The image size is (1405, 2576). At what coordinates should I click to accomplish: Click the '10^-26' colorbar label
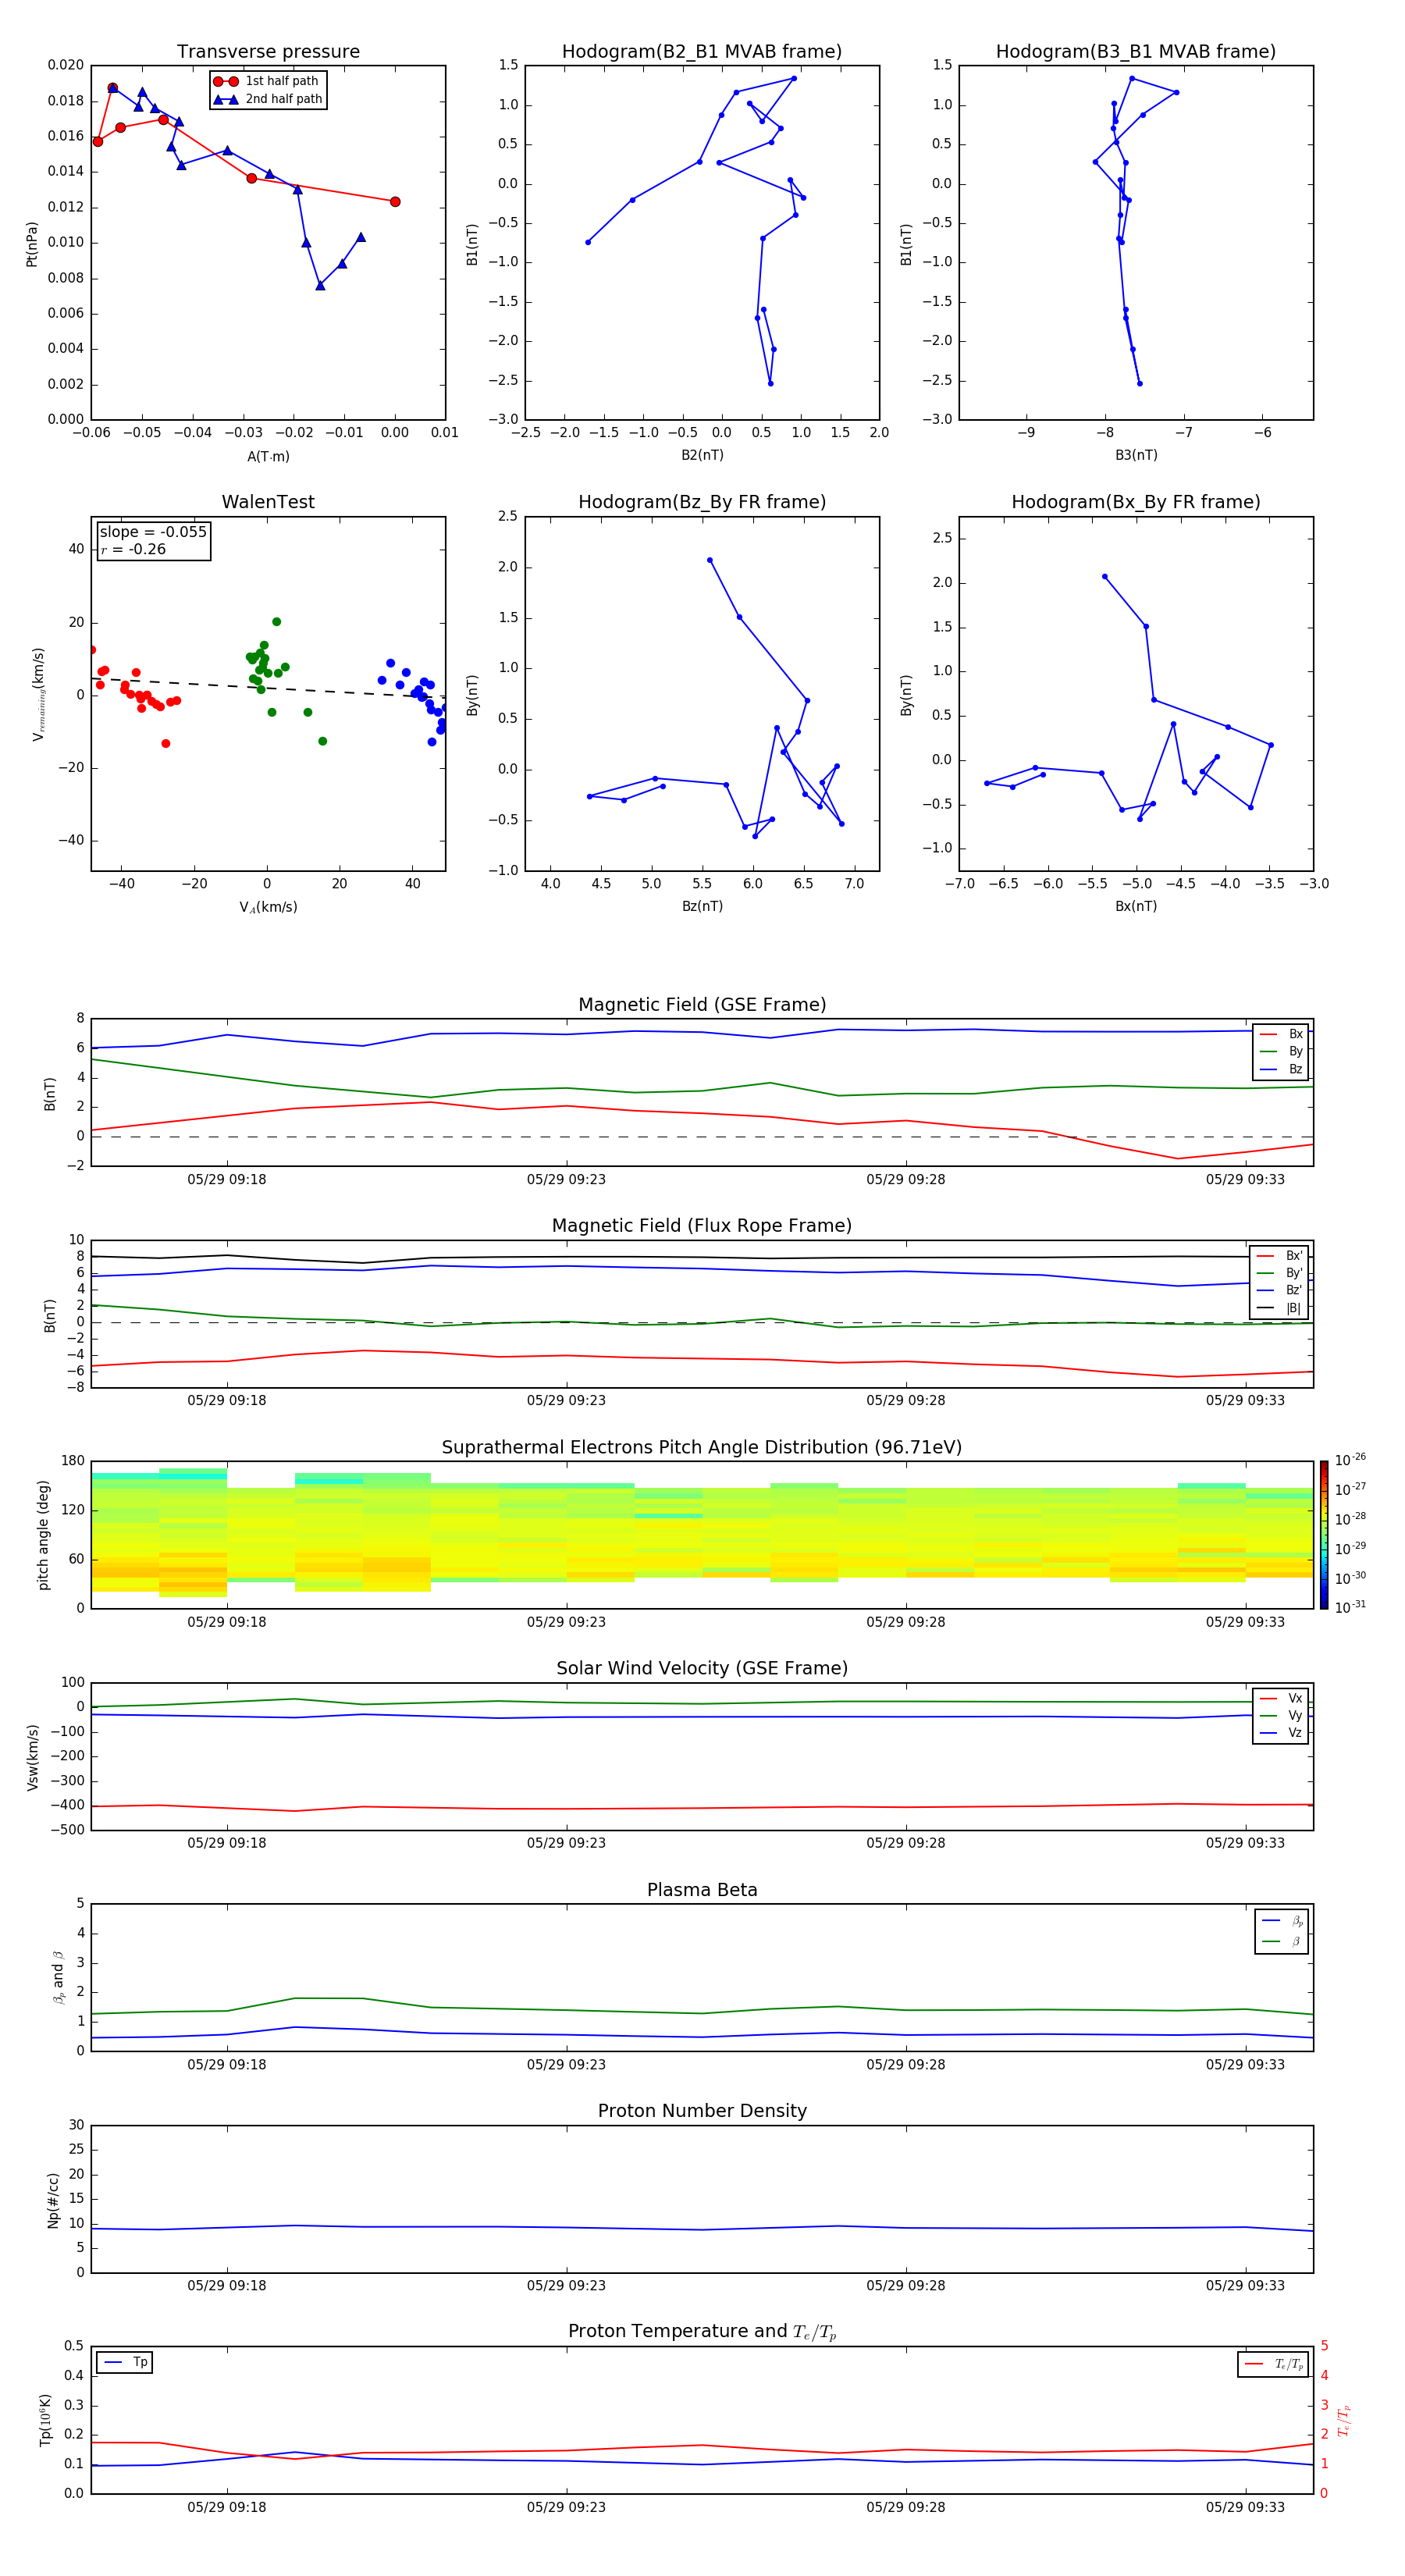[1350, 1460]
